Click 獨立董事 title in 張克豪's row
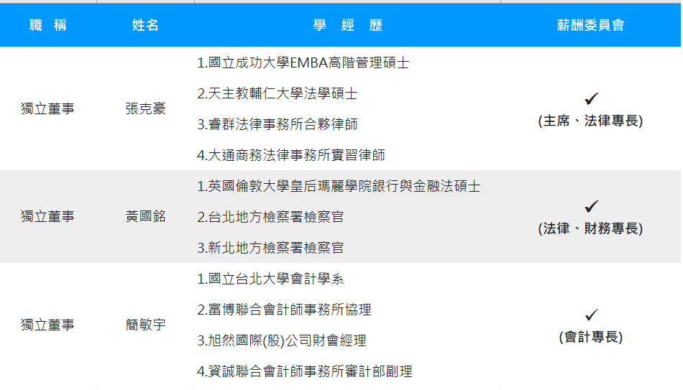The height and width of the screenshot is (390, 683). (x=47, y=109)
